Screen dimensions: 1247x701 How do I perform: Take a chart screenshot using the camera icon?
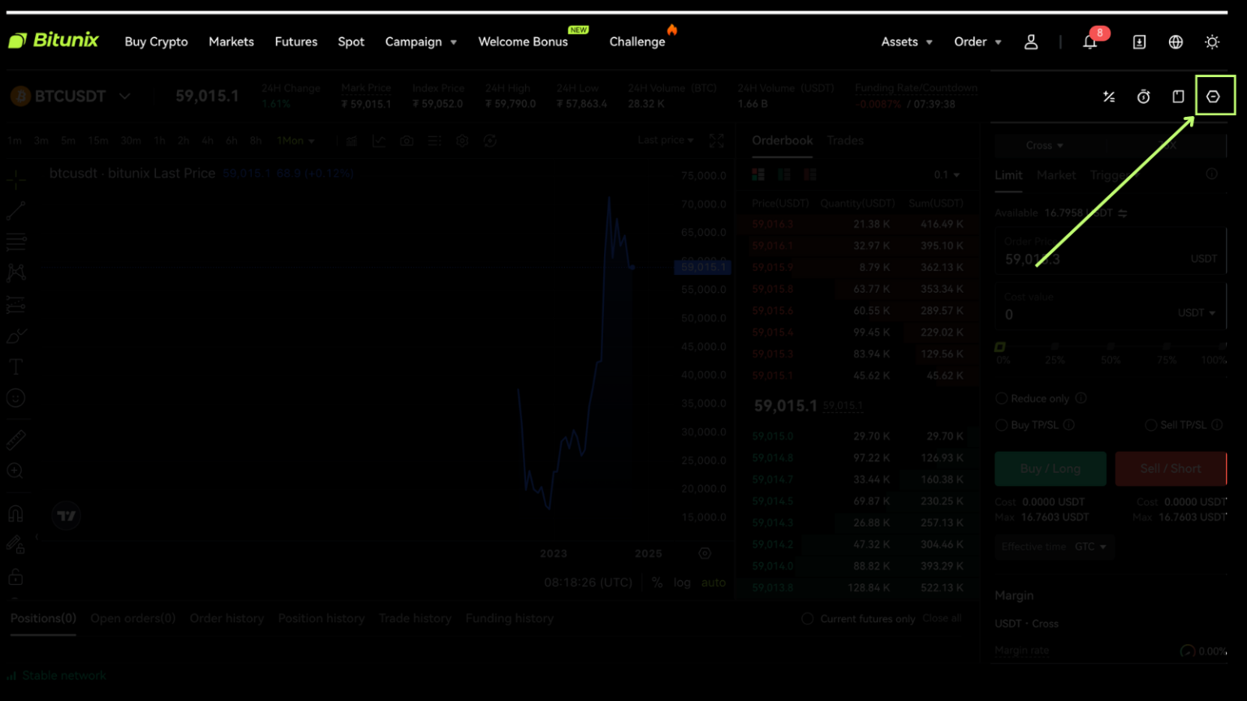407,140
